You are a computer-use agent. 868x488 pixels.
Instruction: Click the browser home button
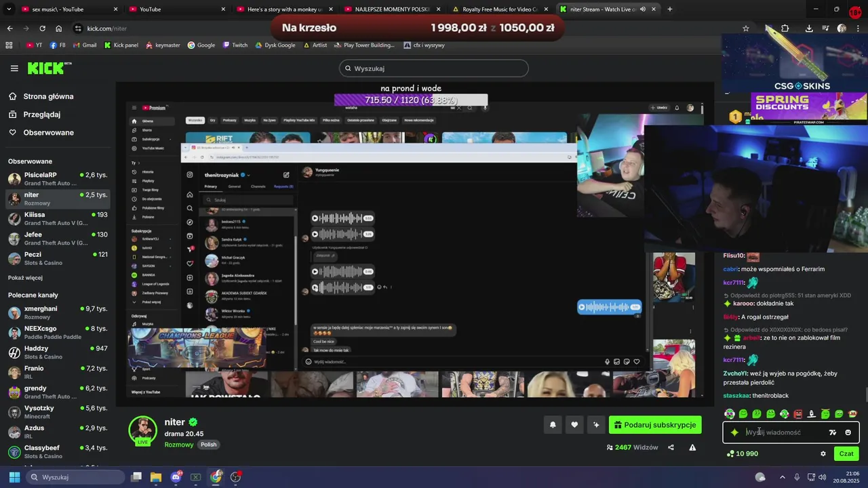click(x=59, y=28)
